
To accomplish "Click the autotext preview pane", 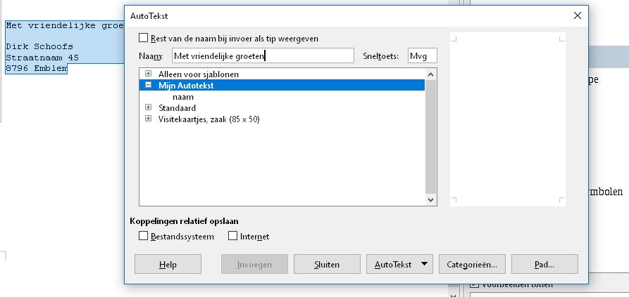I will click(507, 119).
